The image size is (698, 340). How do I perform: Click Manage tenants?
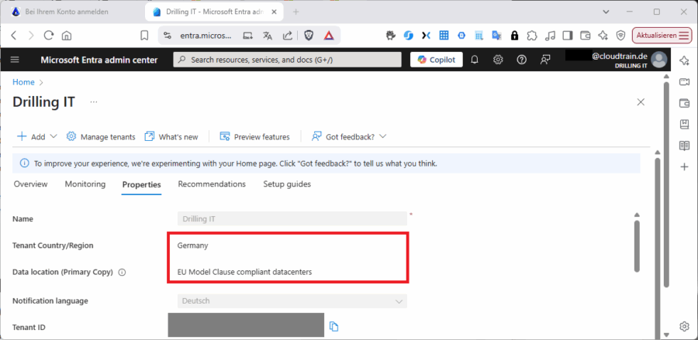(101, 136)
